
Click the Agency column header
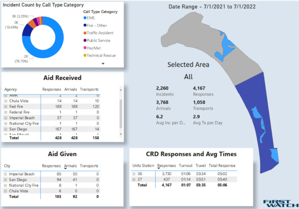[11, 89]
